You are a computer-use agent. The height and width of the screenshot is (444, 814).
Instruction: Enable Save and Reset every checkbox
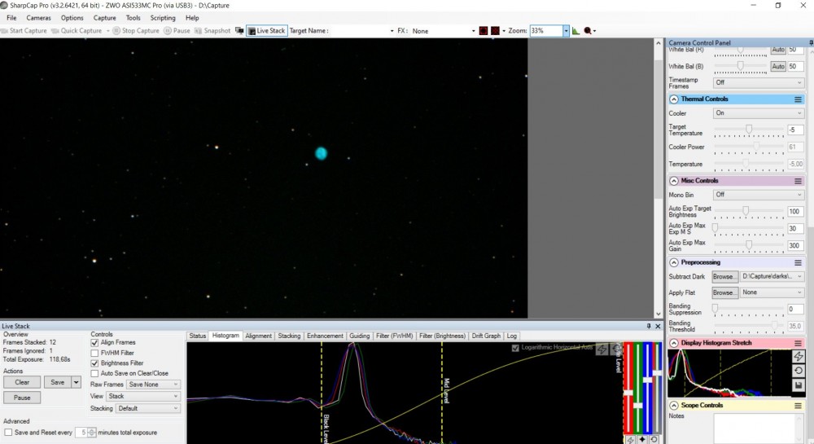[x=8, y=432]
